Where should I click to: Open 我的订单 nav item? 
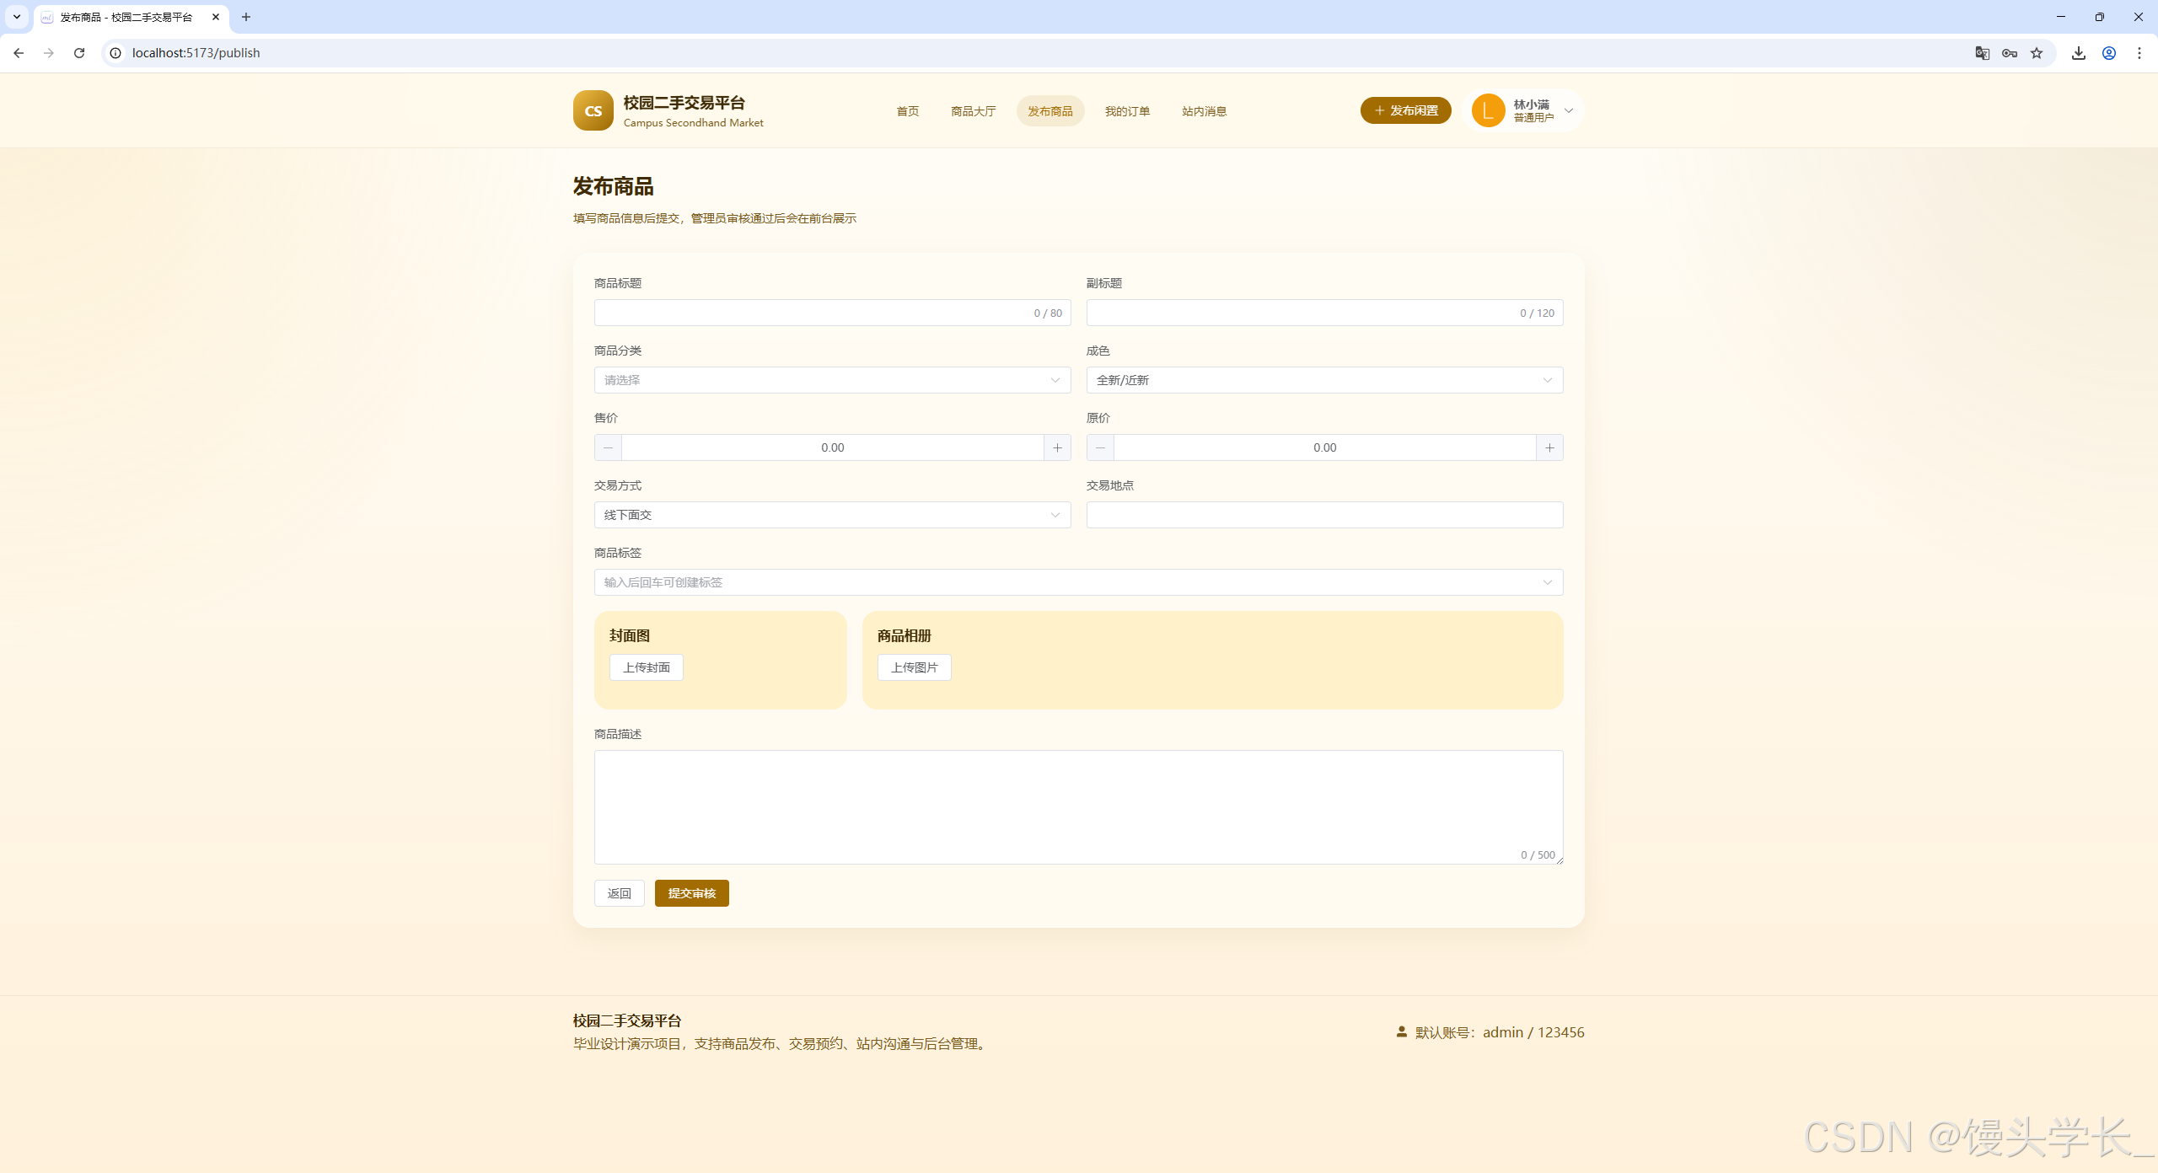coord(1127,111)
